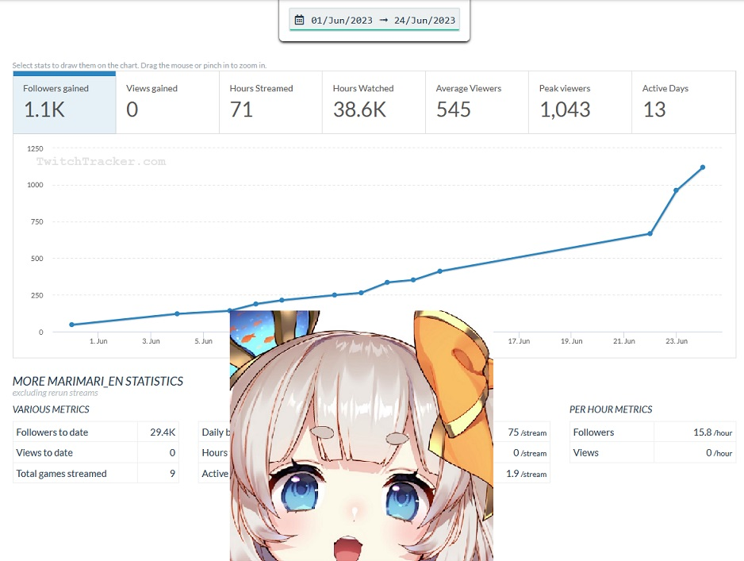Viewport: 744px width, 561px height.
Task: Toggle the Views gained stat card
Action: tap(167, 102)
